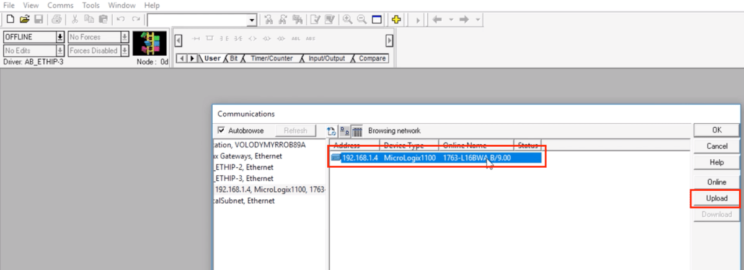Click the yellow plus toolbar icon
Image resolution: width=744 pixels, height=270 pixels.
coord(396,20)
